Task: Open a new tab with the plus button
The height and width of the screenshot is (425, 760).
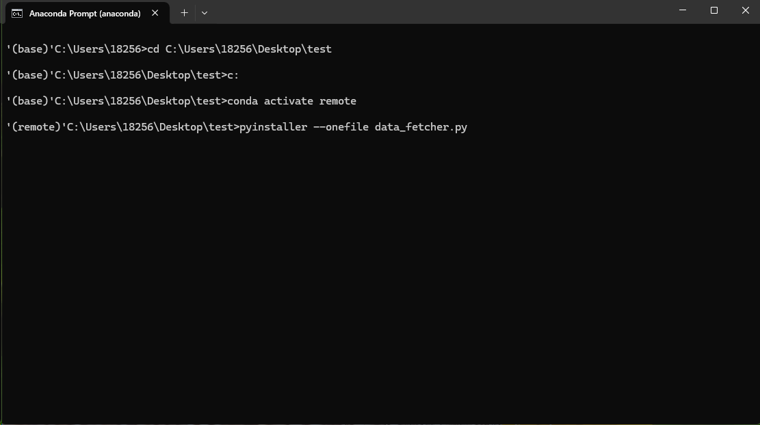Action: (184, 13)
